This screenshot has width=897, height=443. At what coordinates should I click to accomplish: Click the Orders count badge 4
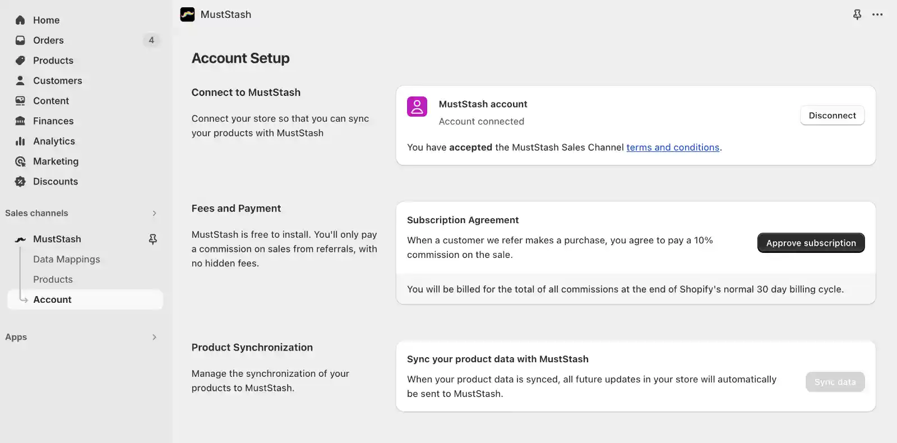[151, 40]
